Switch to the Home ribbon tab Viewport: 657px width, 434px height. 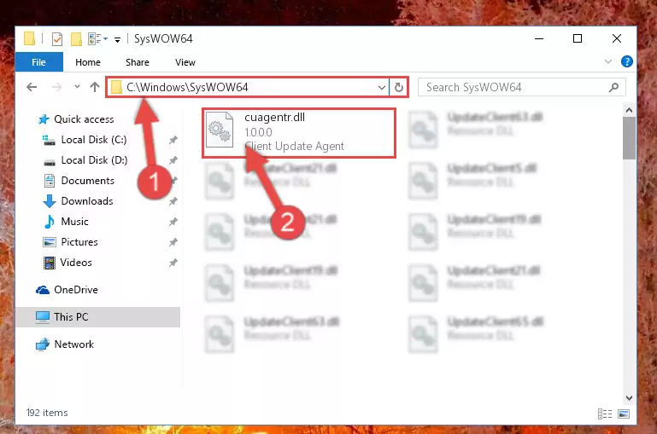(88, 62)
